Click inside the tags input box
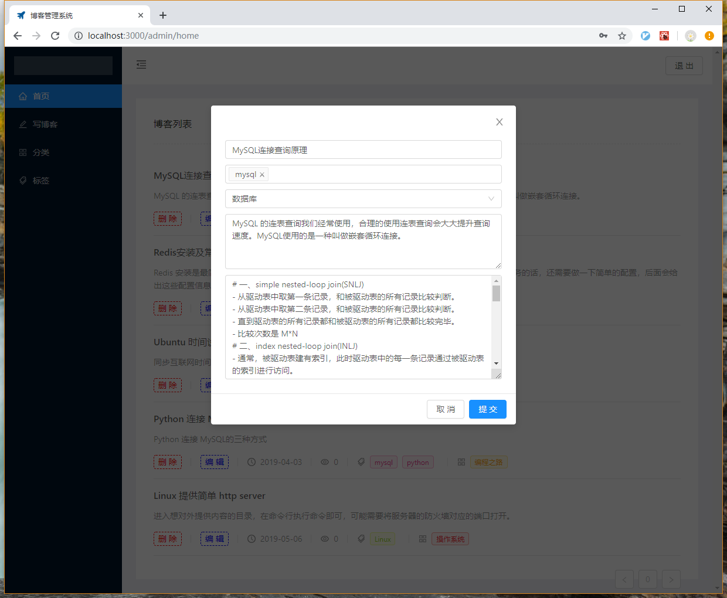This screenshot has height=598, width=727. pos(363,174)
